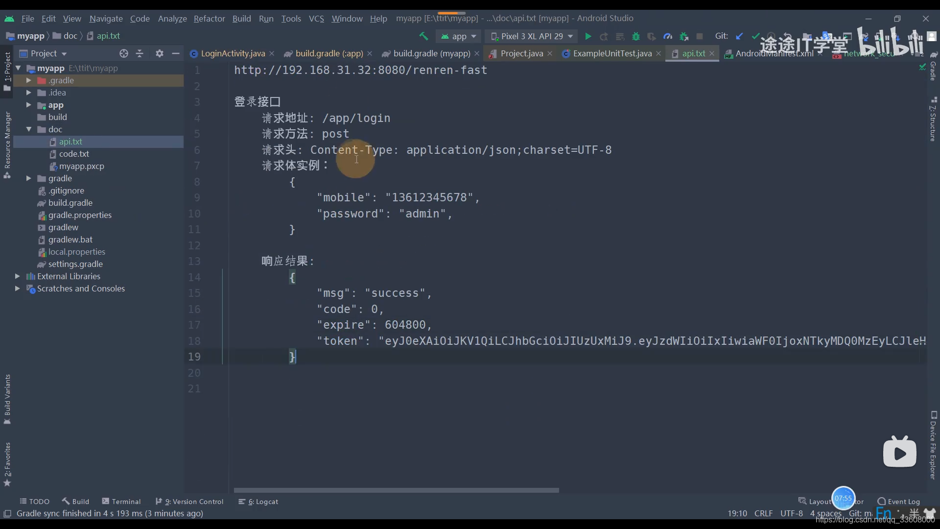Click the bilibili play button overlay
Image resolution: width=940 pixels, height=529 pixels.
(x=899, y=452)
